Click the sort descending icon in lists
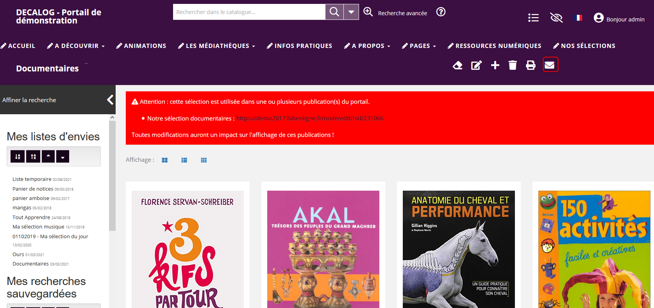 (33, 156)
